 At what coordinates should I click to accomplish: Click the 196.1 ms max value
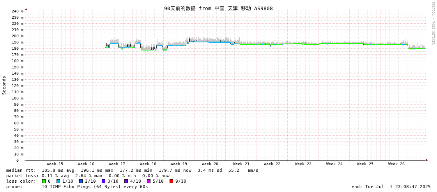tap(97, 170)
